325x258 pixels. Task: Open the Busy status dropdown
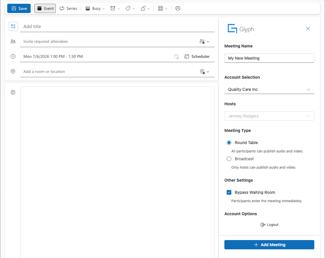[x=95, y=8]
